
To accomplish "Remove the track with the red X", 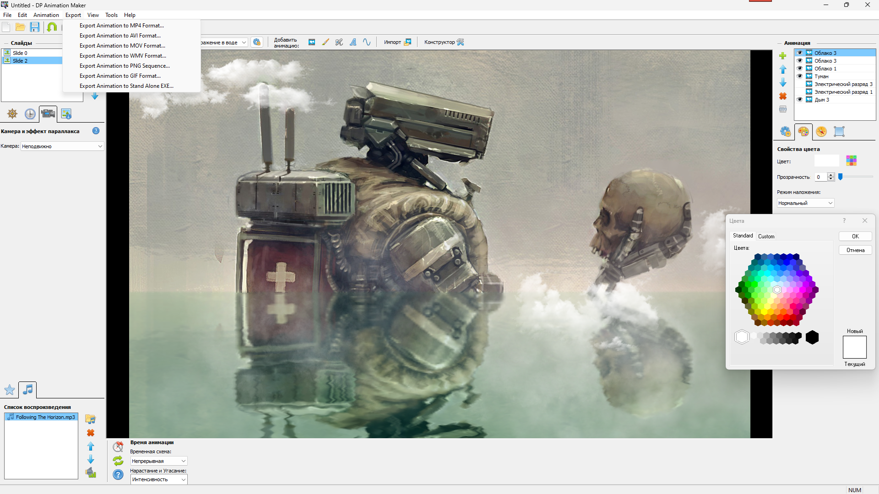I will point(91,433).
